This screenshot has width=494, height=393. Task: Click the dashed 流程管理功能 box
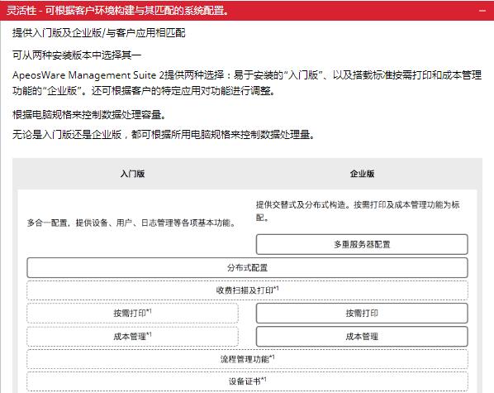click(247, 359)
